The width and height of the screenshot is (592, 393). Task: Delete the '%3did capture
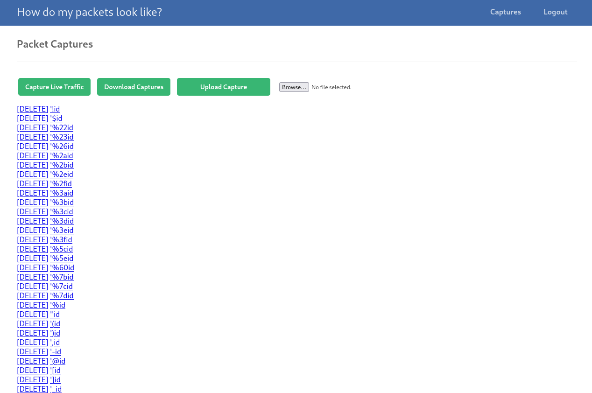tap(33, 221)
